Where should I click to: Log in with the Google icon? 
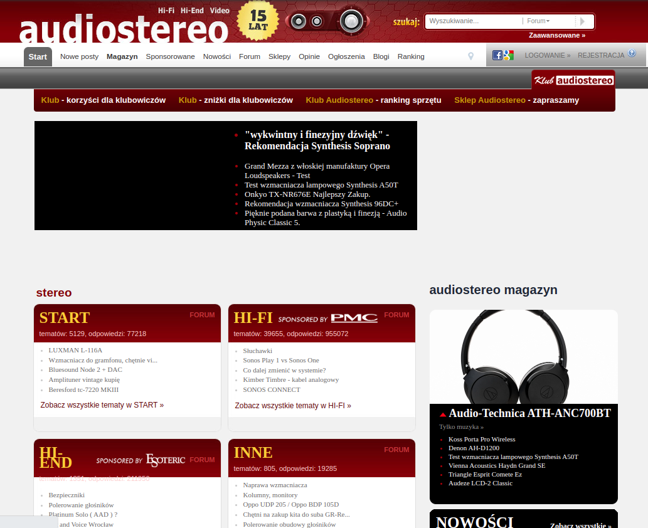click(x=508, y=55)
